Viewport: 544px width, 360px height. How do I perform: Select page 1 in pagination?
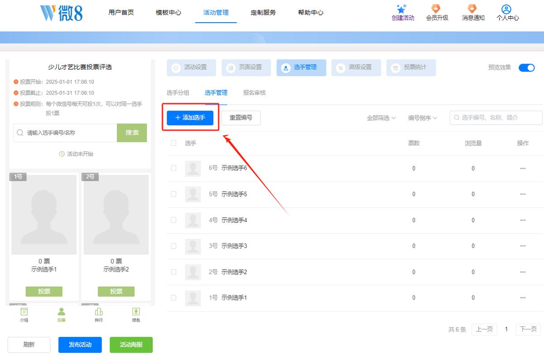point(506,330)
